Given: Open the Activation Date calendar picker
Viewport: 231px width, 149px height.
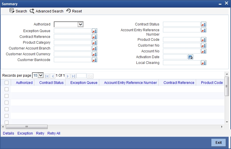Looking at the screenshot, I should tap(191, 57).
